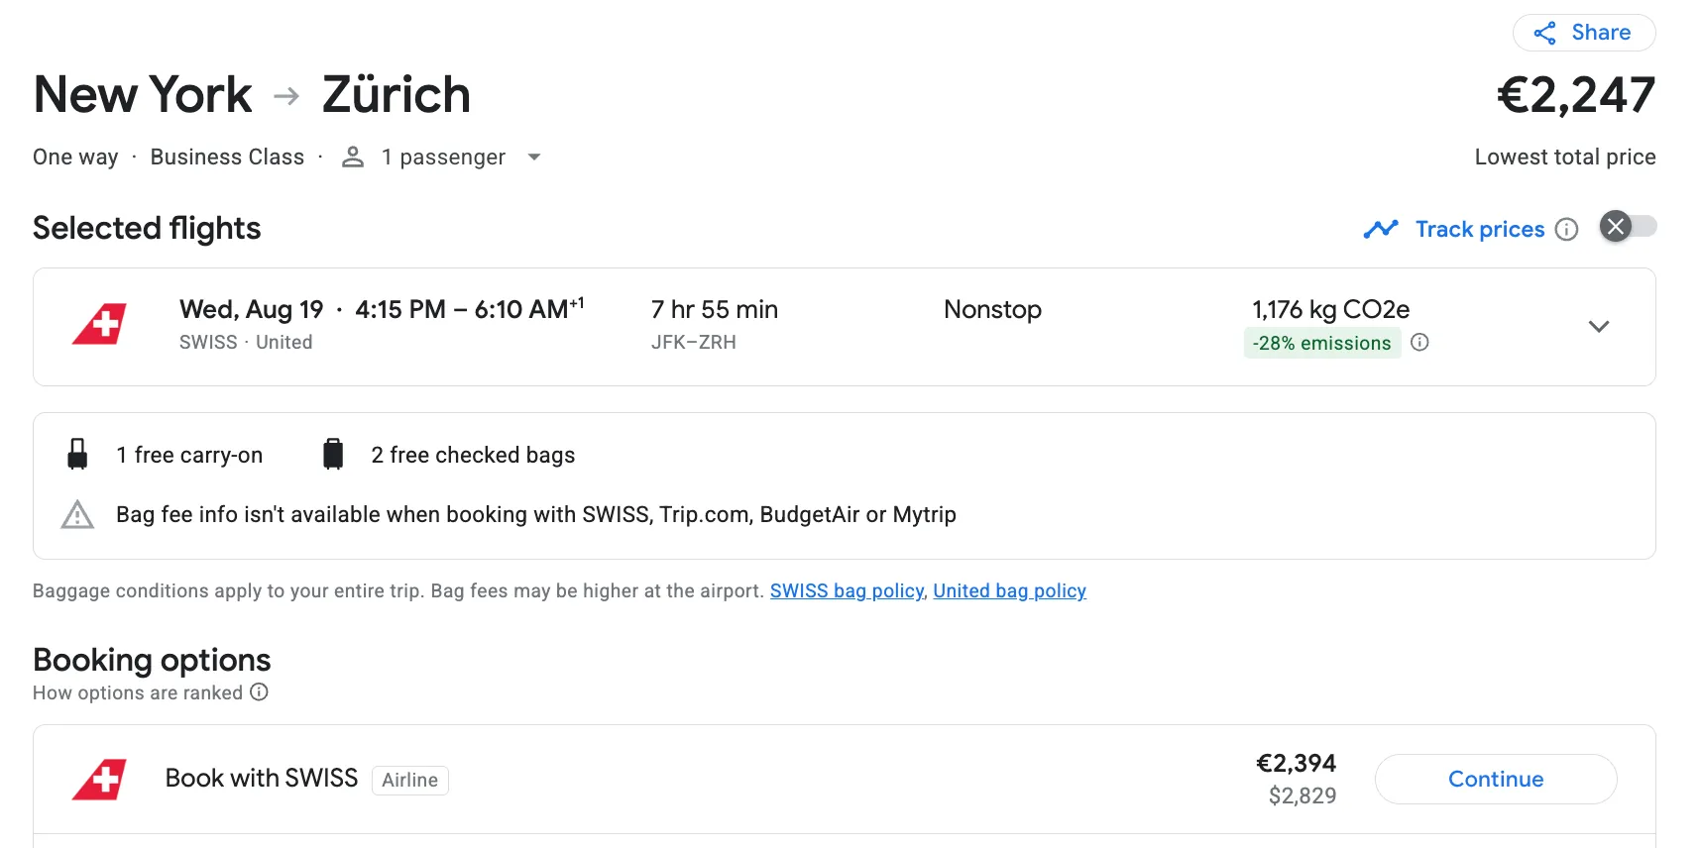Click the 1 passenger selector text

[x=443, y=157]
